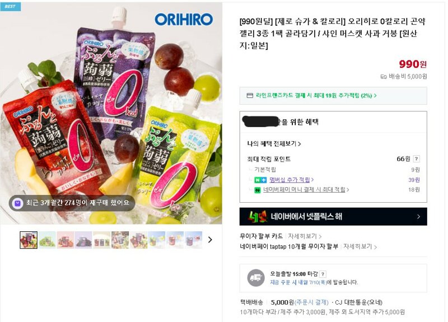Click the help icon next to 오늘출발 15:00 마감
The width and height of the screenshot is (448, 322).
pyautogui.click(x=323, y=274)
